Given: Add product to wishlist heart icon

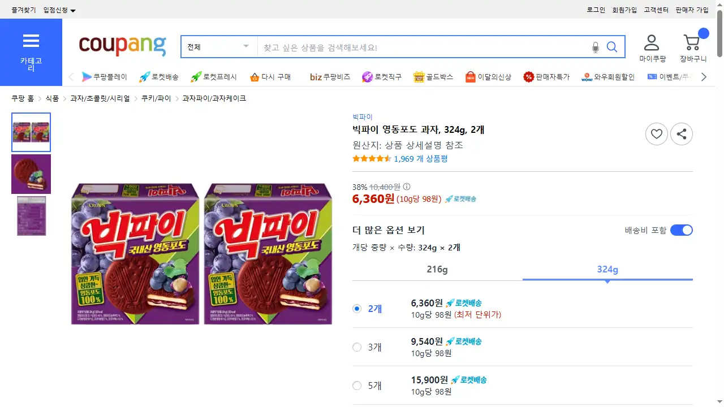Looking at the screenshot, I should click(656, 134).
